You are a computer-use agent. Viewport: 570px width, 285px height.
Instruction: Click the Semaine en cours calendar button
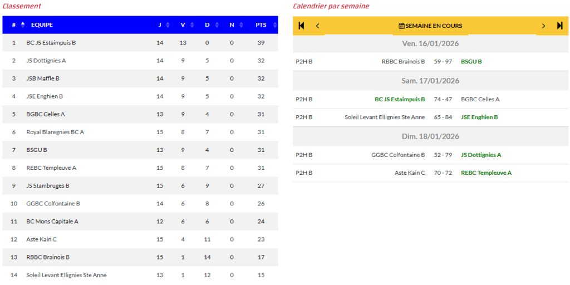(430, 26)
